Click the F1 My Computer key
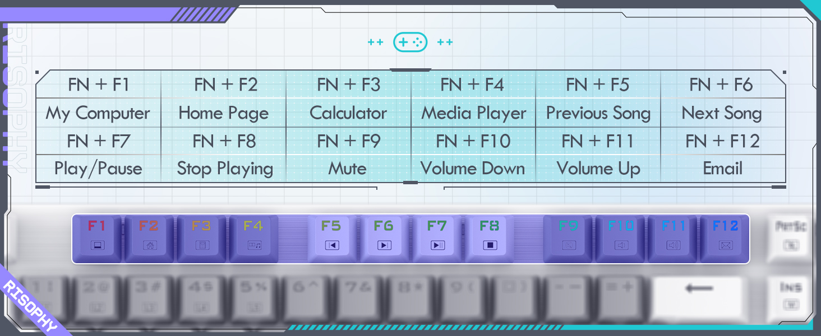Image resolution: width=821 pixels, height=336 pixels. (x=97, y=237)
